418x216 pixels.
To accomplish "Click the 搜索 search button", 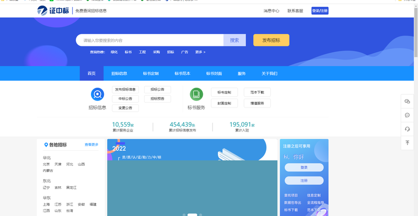I will (235, 40).
